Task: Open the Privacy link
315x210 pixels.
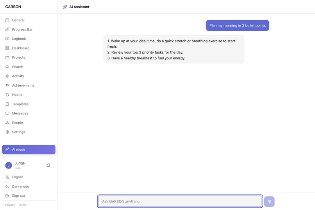Action: [10, 205]
